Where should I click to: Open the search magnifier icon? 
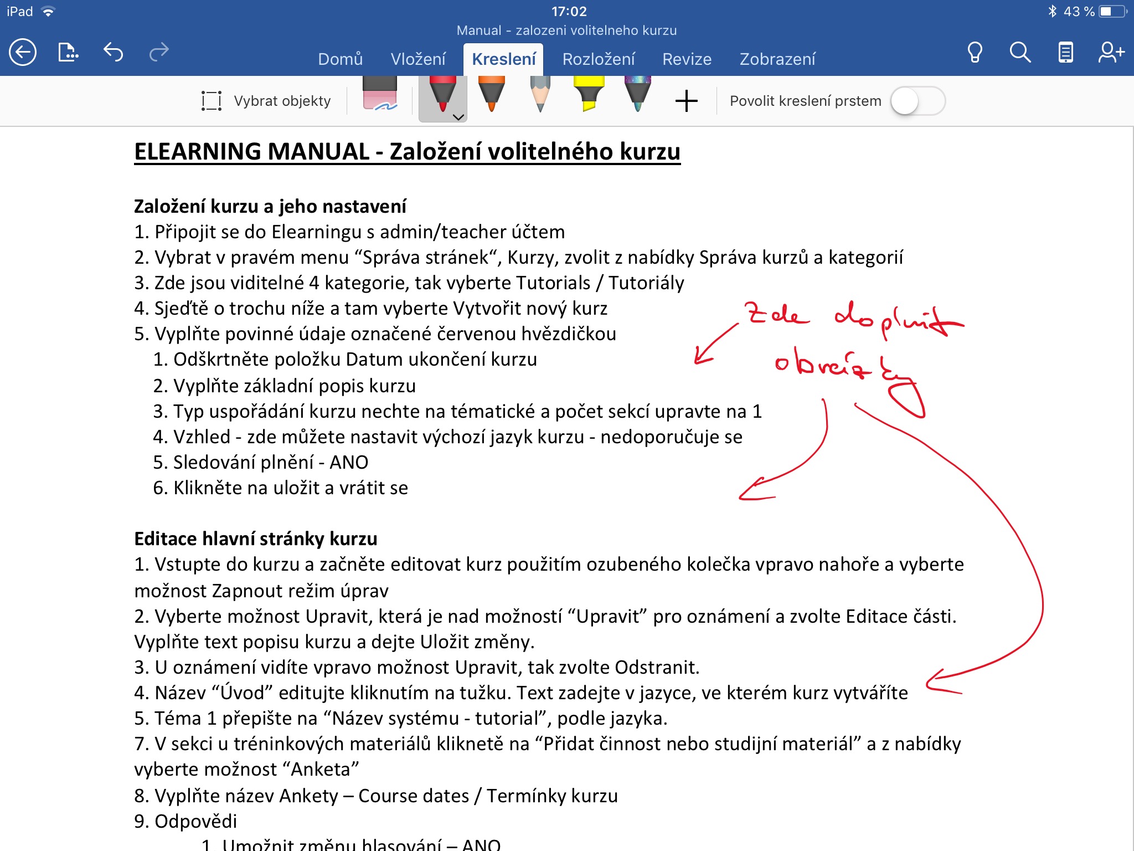(1019, 53)
